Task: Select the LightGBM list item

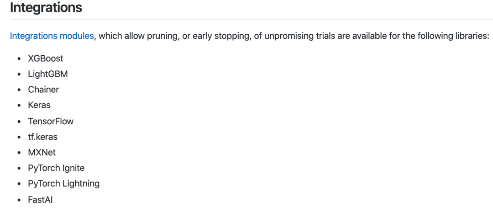Action: click(x=48, y=74)
